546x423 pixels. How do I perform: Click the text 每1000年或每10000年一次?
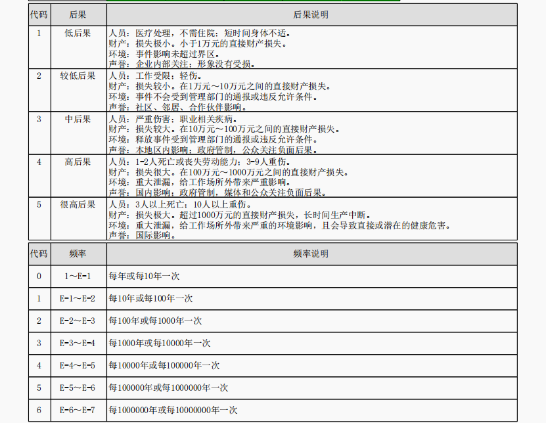(x=160, y=343)
